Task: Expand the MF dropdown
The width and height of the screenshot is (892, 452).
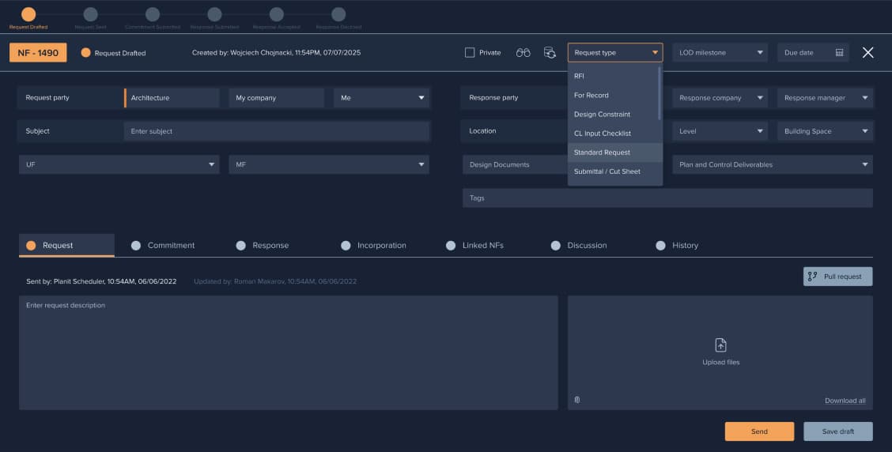Action: tap(329, 164)
